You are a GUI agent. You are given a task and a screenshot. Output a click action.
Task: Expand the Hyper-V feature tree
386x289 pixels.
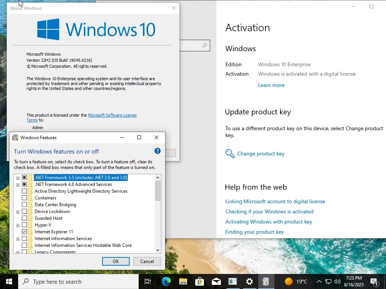(x=18, y=225)
